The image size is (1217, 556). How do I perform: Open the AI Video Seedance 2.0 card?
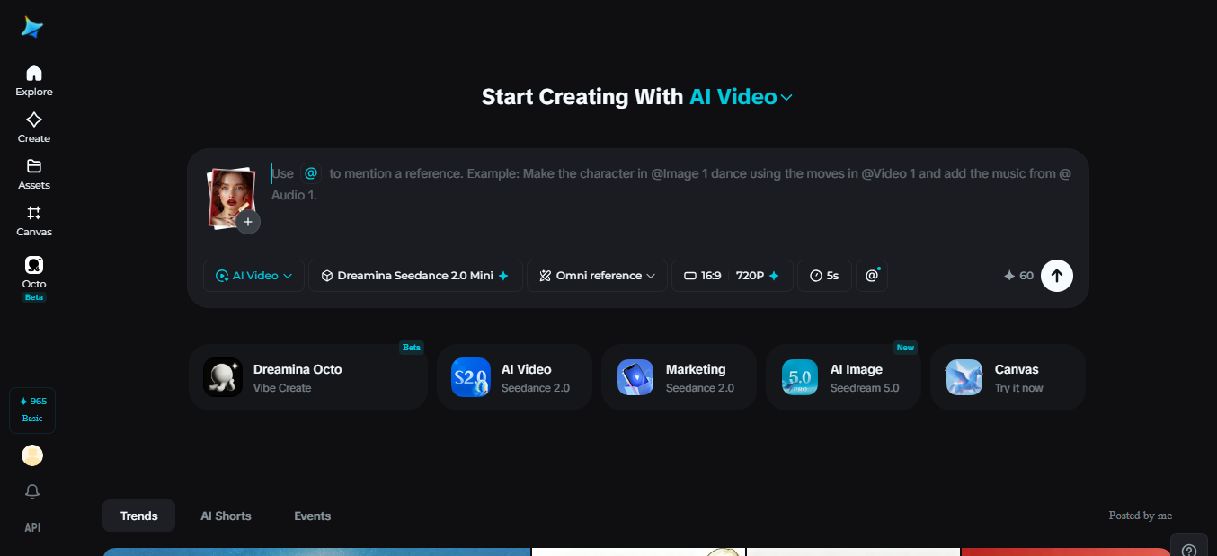514,377
